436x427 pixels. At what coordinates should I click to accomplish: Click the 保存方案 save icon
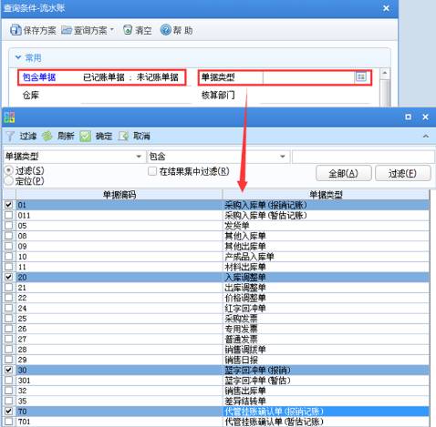click(x=15, y=30)
